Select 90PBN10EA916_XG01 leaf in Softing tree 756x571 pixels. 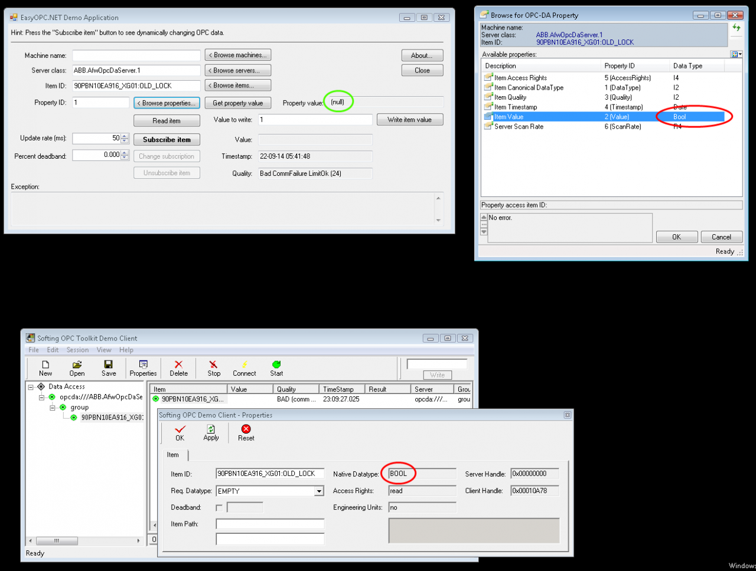[112, 418]
